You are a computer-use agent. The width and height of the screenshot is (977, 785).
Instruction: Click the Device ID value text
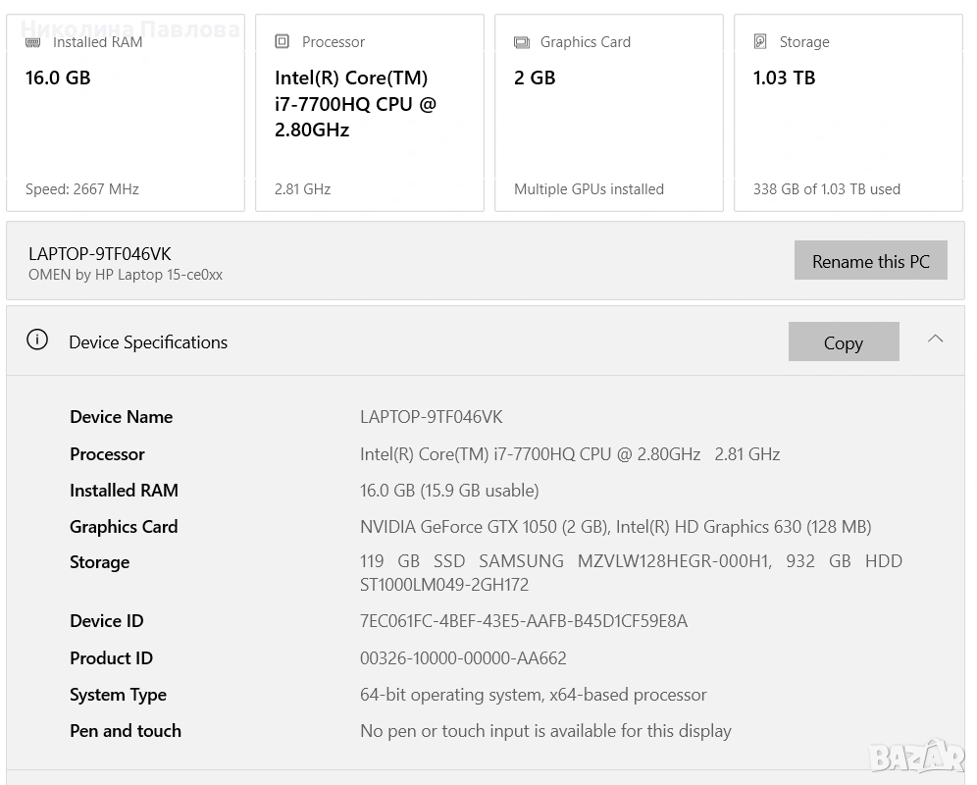point(524,621)
